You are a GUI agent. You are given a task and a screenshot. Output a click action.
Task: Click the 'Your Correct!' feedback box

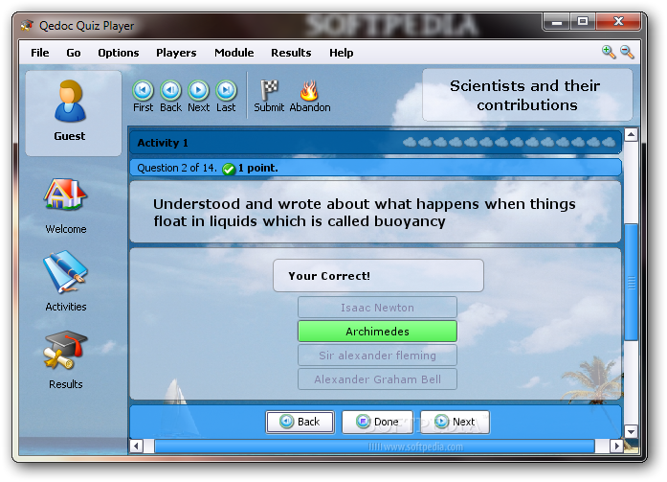click(x=378, y=275)
